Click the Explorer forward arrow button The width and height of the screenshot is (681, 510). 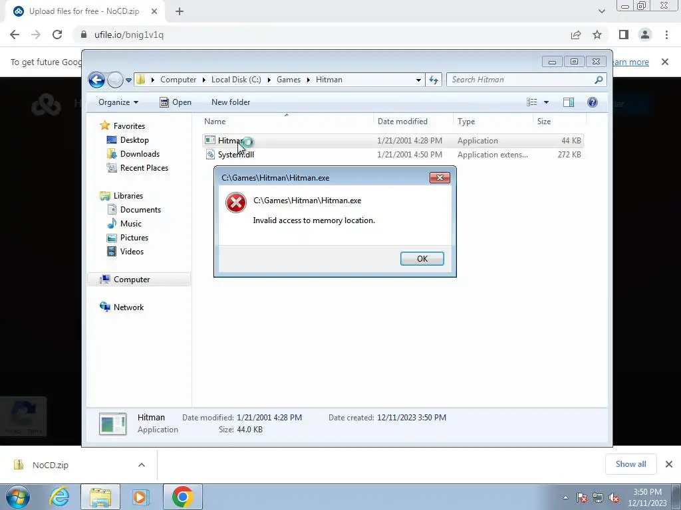point(115,80)
